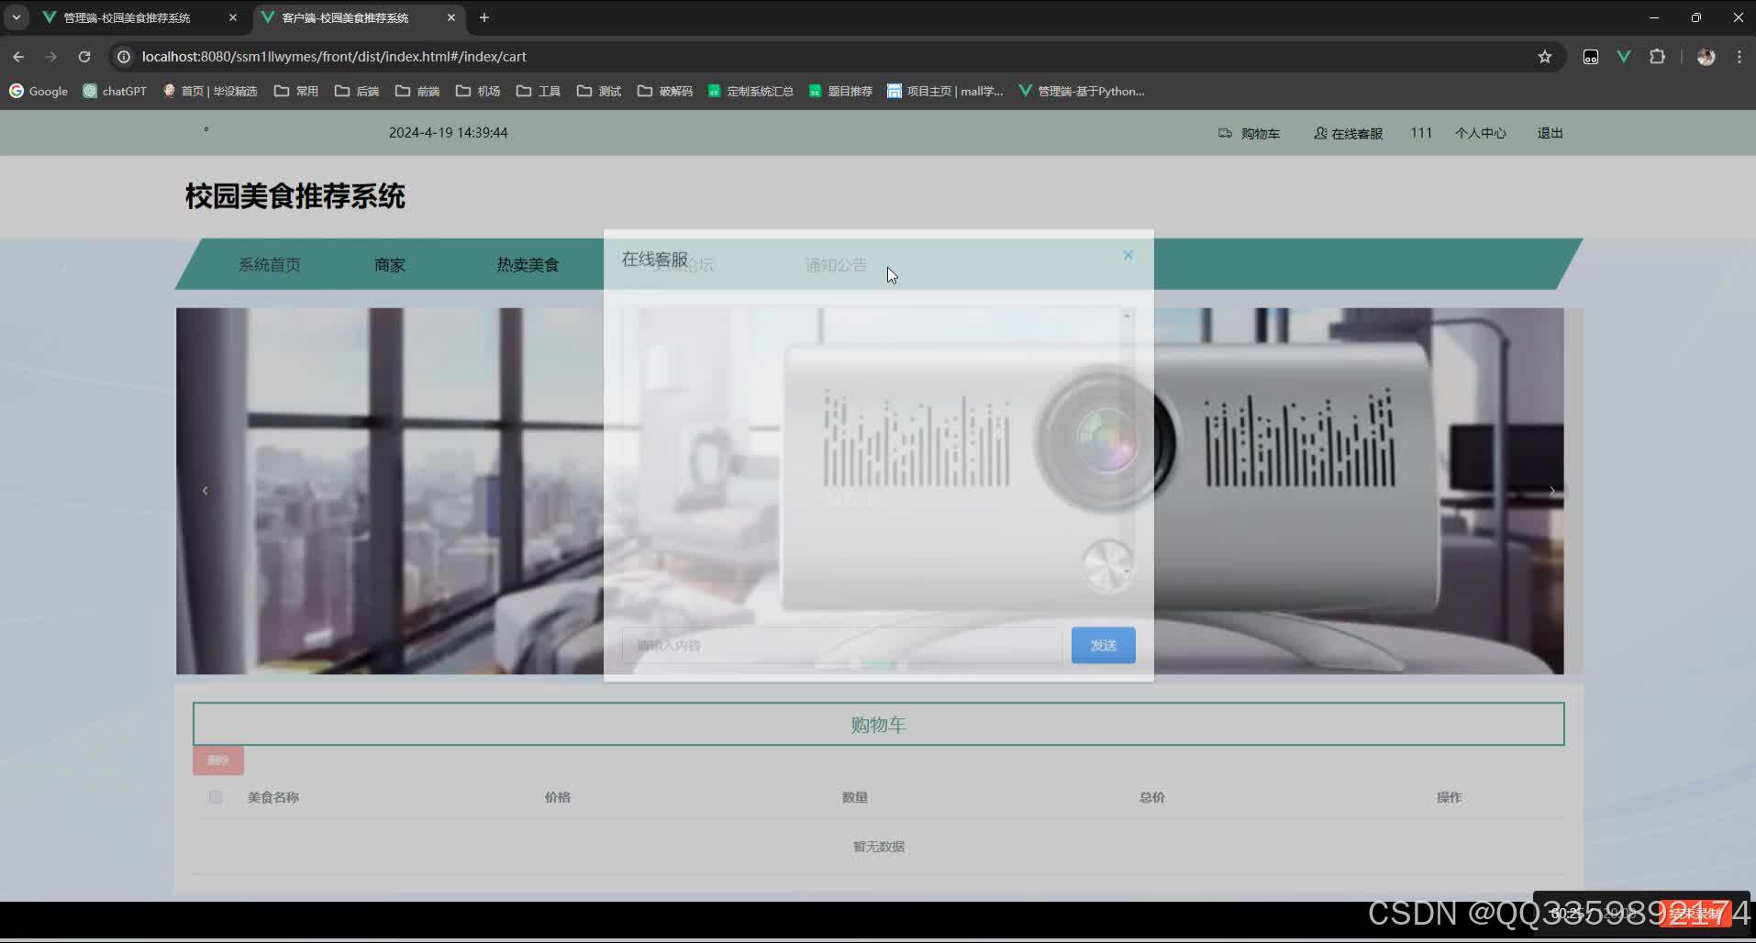Expand the tab search dropdown arrow
The width and height of the screenshot is (1756, 943).
(x=17, y=17)
